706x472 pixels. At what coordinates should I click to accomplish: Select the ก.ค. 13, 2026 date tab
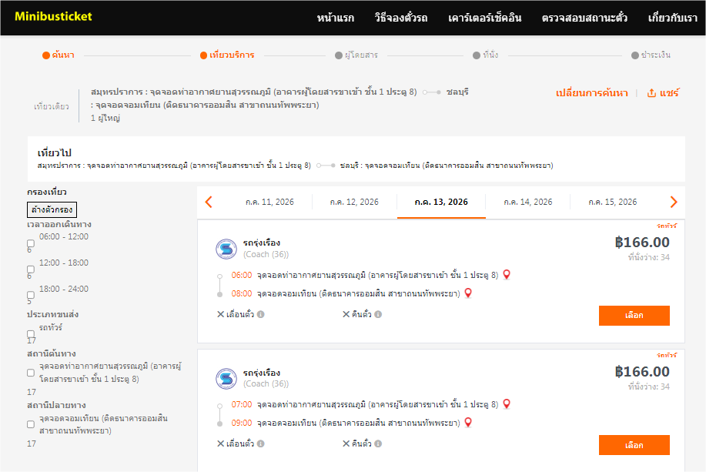441,202
